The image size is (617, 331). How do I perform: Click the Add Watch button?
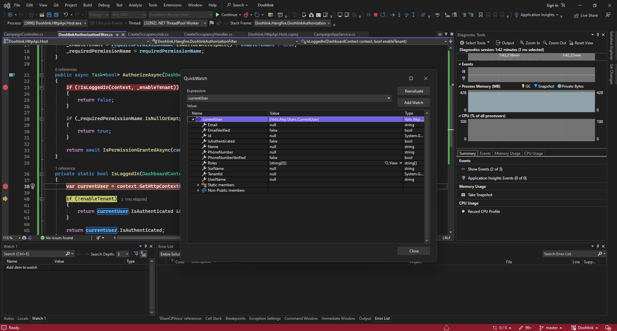414,103
